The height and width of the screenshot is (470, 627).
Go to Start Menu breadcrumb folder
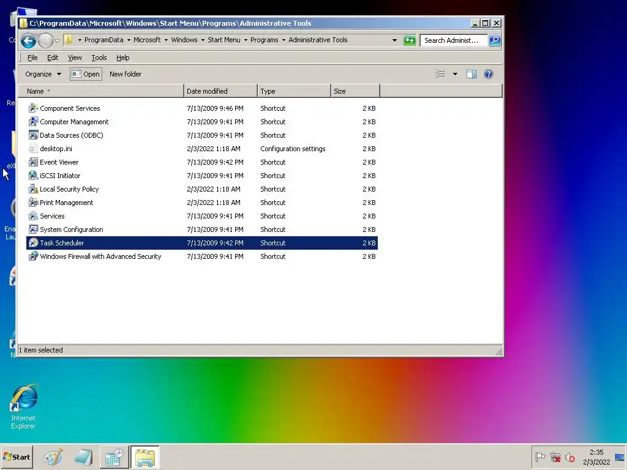click(x=224, y=40)
